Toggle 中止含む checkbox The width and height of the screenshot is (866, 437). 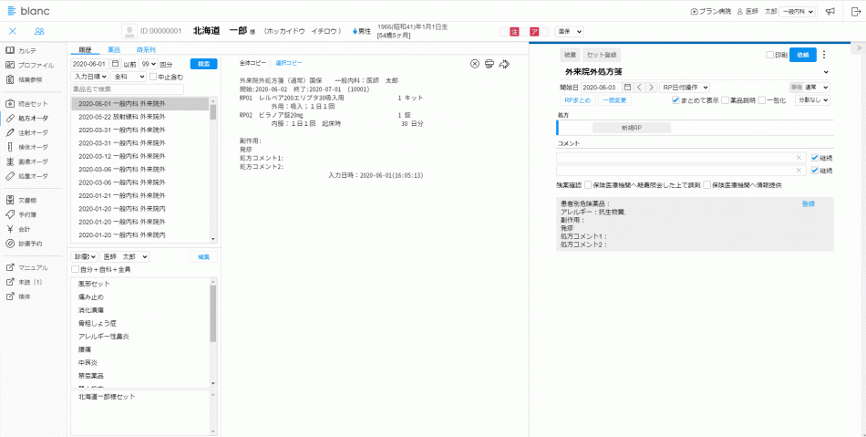(154, 77)
